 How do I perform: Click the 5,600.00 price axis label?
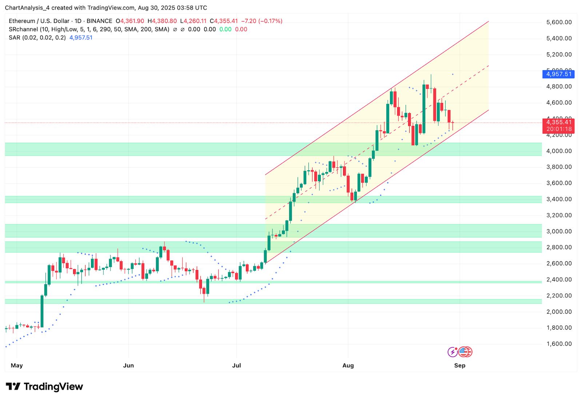click(x=559, y=22)
